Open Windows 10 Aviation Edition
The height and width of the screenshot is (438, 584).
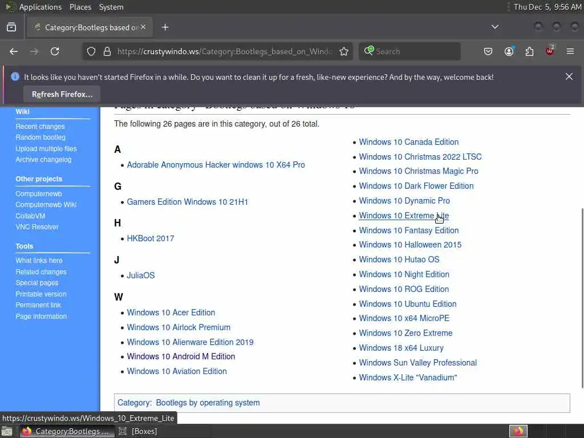(x=177, y=371)
